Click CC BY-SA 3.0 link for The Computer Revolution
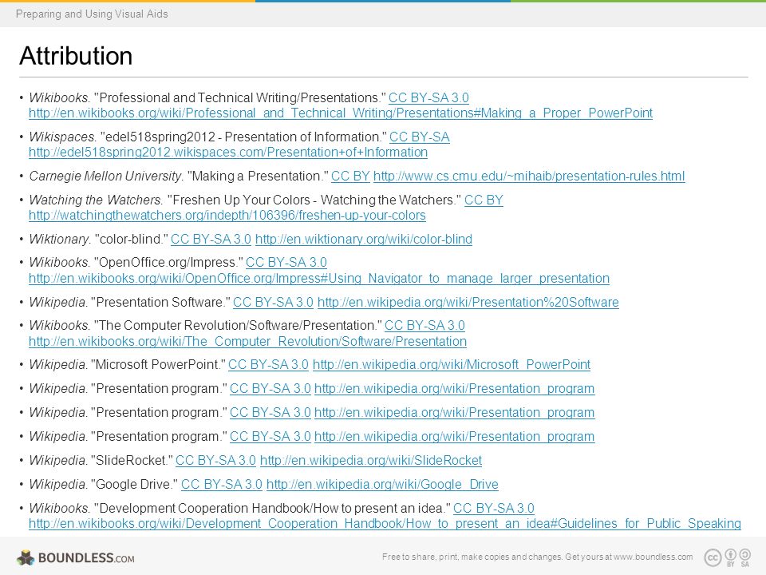This screenshot has width=766, height=575. 424,326
